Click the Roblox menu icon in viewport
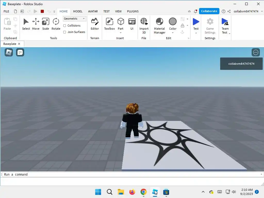The image size is (264, 198). click(9, 52)
